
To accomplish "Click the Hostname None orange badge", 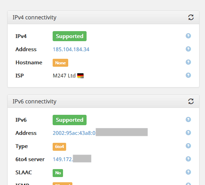I will pyautogui.click(x=60, y=63).
